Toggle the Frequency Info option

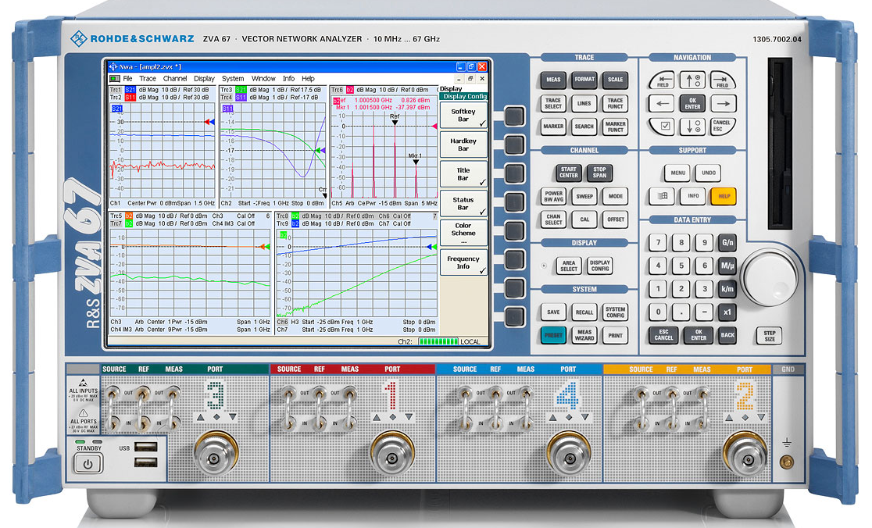[x=464, y=263]
